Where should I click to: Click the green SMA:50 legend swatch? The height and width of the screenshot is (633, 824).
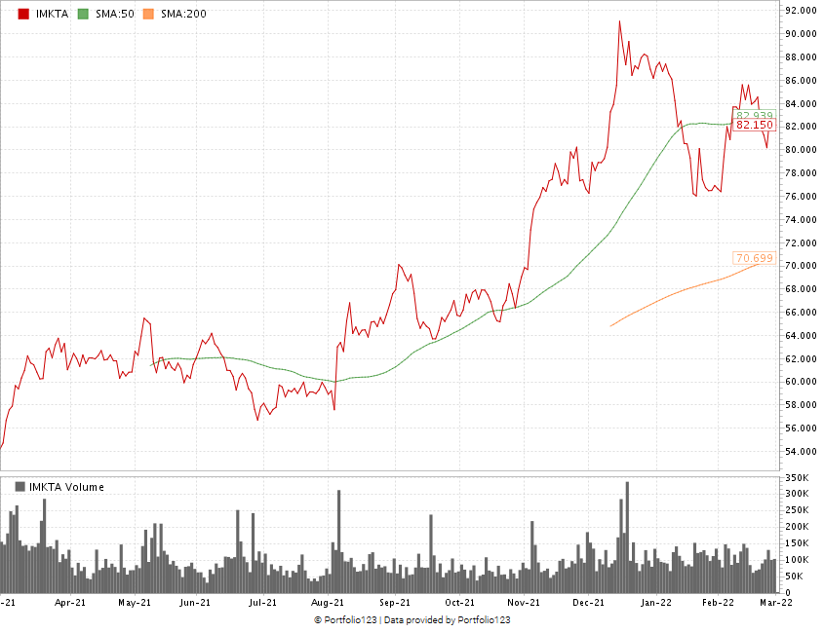(83, 15)
